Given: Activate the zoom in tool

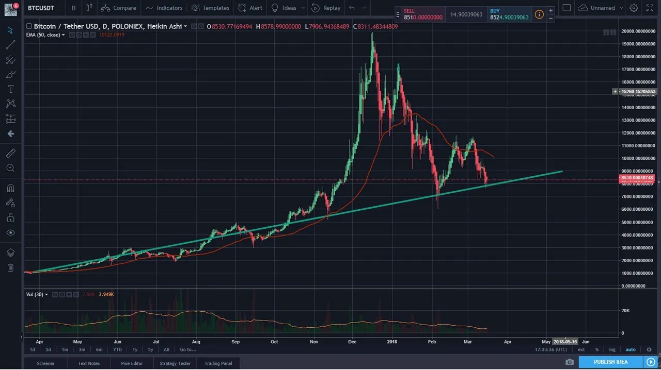Looking at the screenshot, I should (10, 168).
